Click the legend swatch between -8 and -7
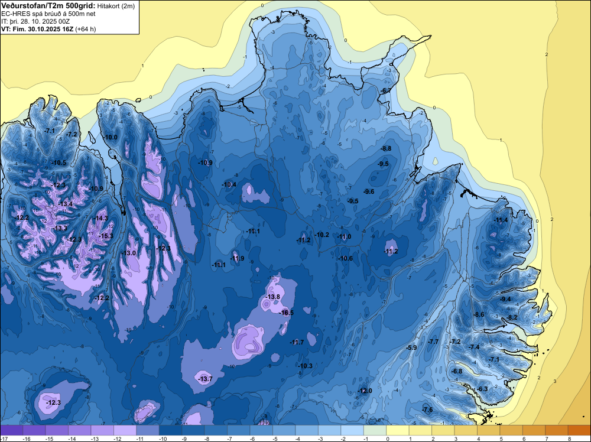The height and width of the screenshot is (442, 591). 216,430
